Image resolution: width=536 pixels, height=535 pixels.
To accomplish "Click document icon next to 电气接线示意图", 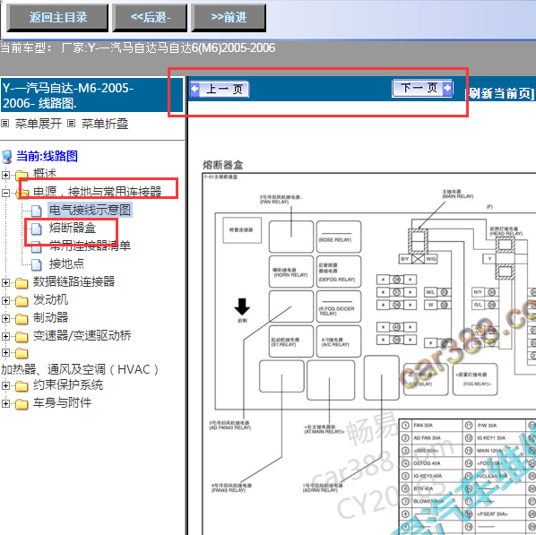I will [x=37, y=211].
